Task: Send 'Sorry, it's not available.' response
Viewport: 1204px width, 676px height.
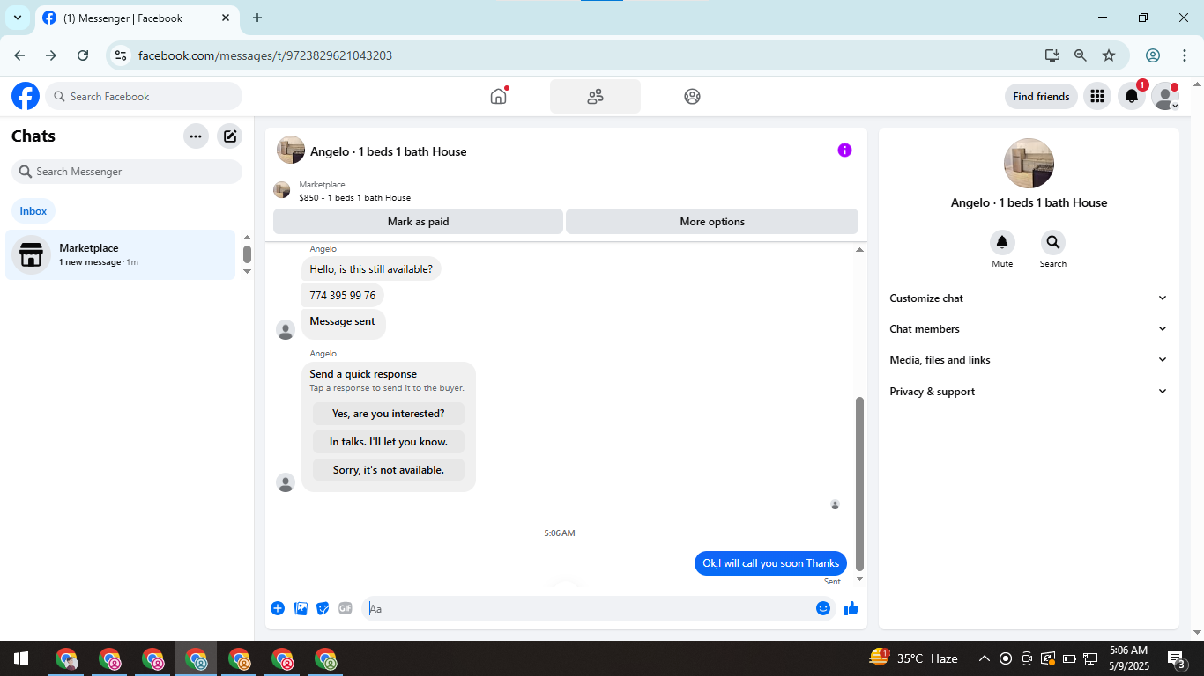Action: (389, 470)
